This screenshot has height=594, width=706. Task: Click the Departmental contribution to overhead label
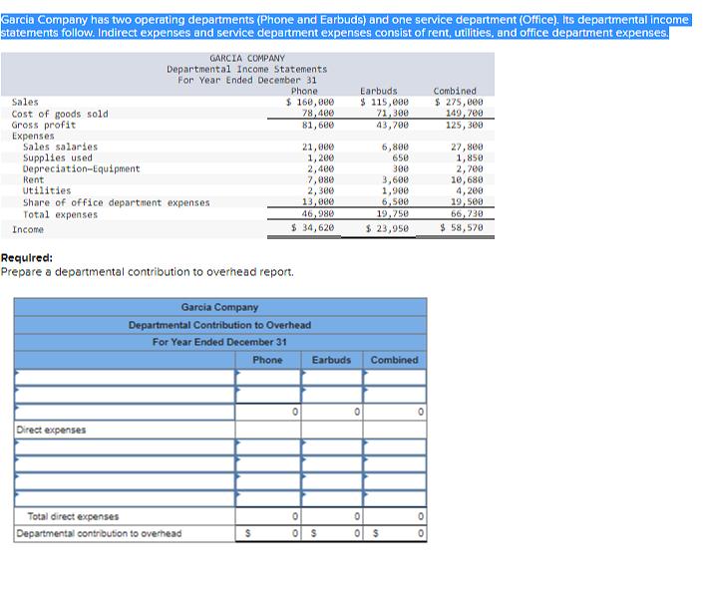[x=99, y=533]
